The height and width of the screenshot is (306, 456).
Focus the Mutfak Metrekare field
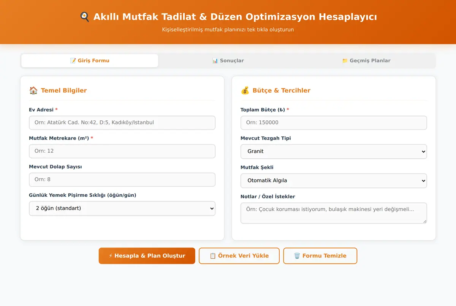[x=122, y=151]
